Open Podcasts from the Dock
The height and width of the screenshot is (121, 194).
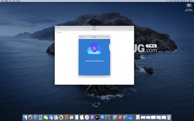point(92,117)
